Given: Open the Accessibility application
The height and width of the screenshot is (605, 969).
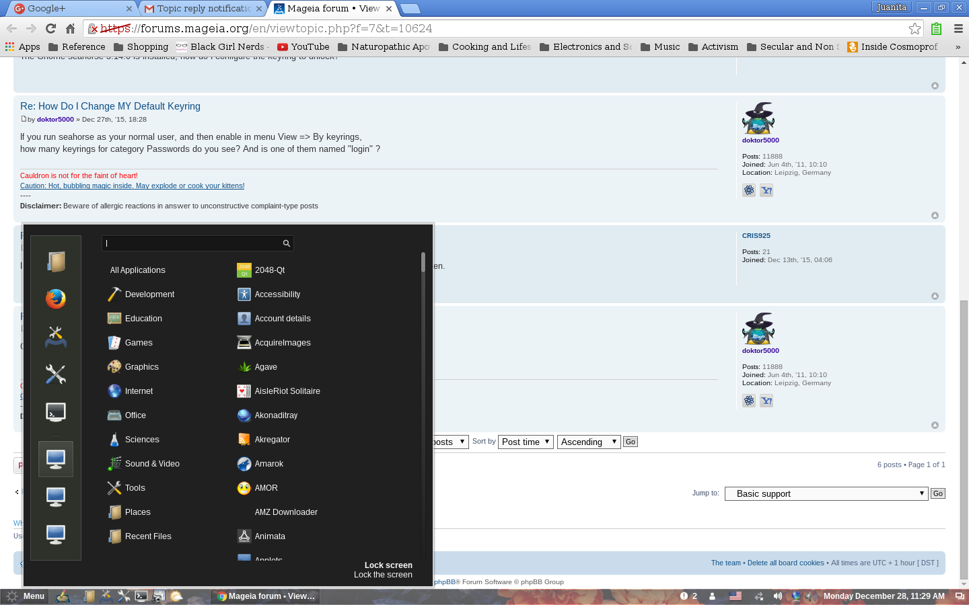Looking at the screenshot, I should point(268,294).
